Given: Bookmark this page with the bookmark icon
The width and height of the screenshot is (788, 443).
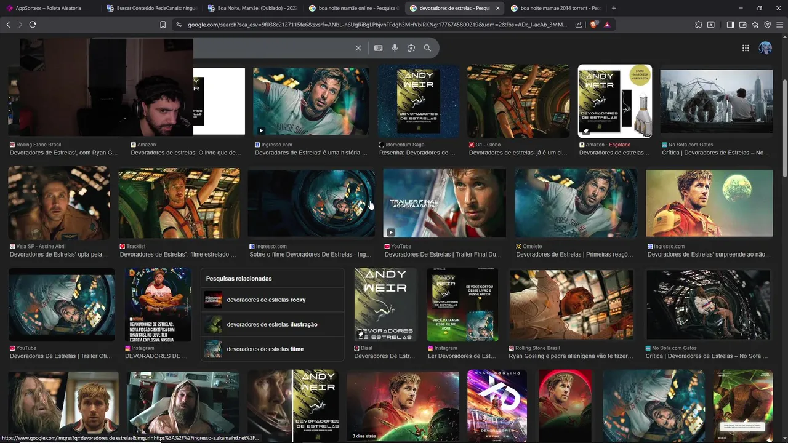Looking at the screenshot, I should tap(163, 25).
